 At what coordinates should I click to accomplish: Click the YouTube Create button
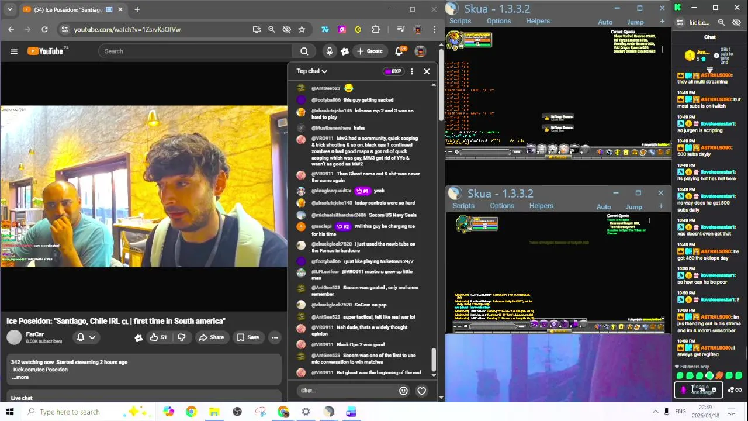[x=370, y=51]
